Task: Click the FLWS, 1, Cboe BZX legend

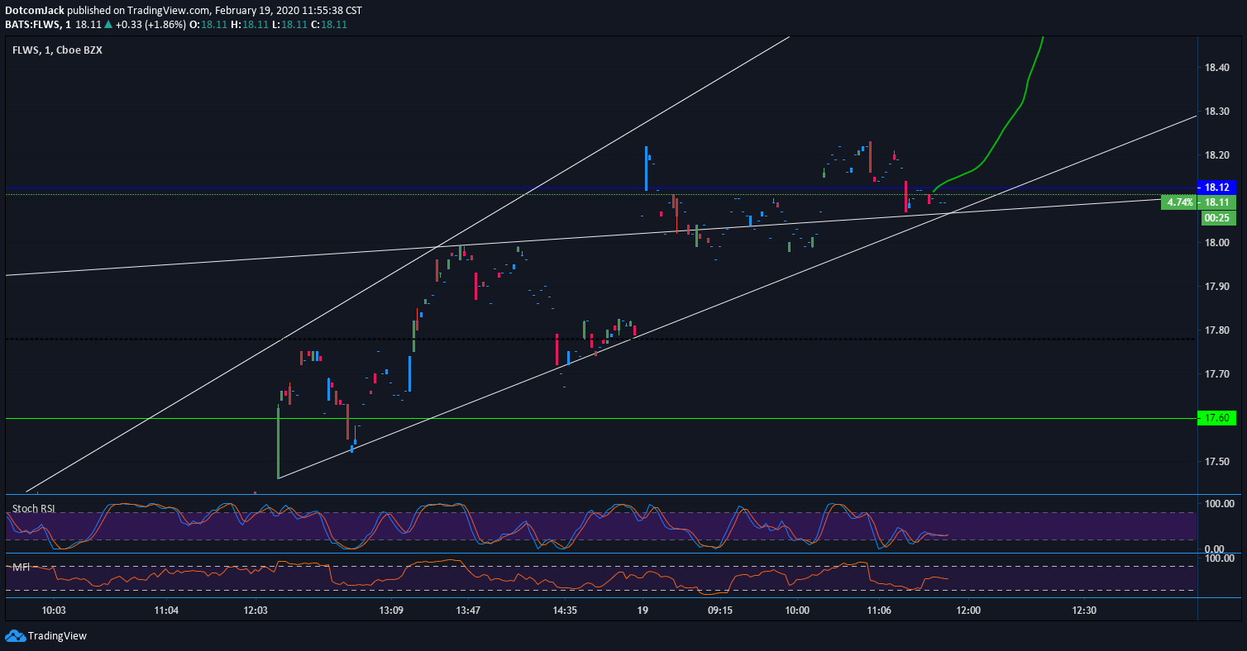Action: [x=57, y=50]
